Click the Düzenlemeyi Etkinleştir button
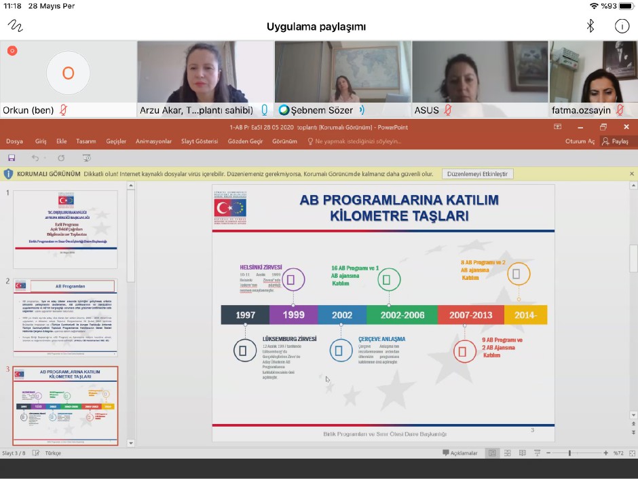The image size is (638, 479). (x=477, y=174)
